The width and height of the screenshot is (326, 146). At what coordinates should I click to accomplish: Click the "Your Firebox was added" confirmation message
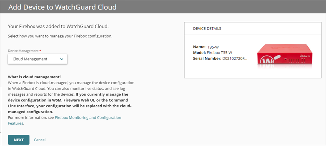pyautogui.click(x=60, y=26)
